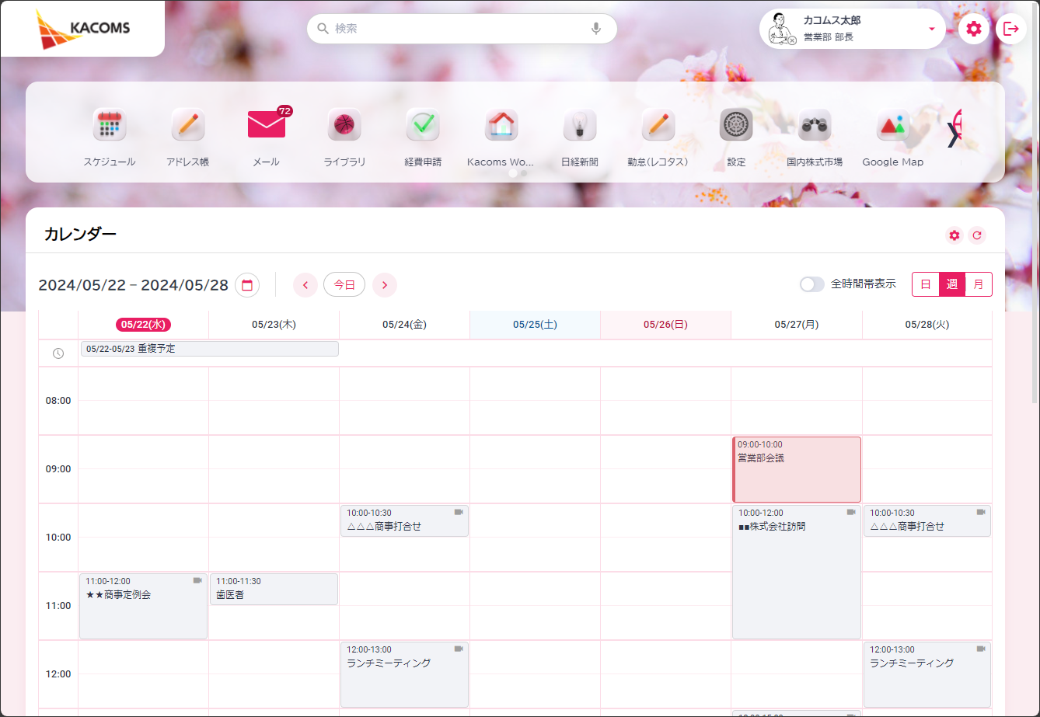
Task: Open the 日経新聞 lightbulb icon
Action: 579,125
